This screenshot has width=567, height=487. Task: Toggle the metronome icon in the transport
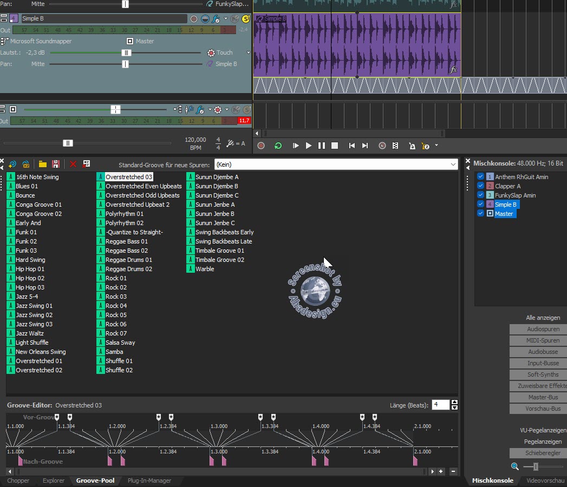[x=412, y=146]
